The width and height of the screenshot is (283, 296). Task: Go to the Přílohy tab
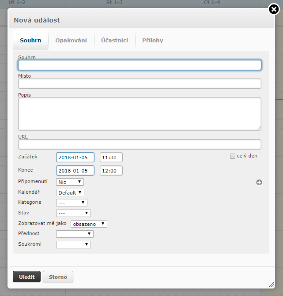[152, 41]
